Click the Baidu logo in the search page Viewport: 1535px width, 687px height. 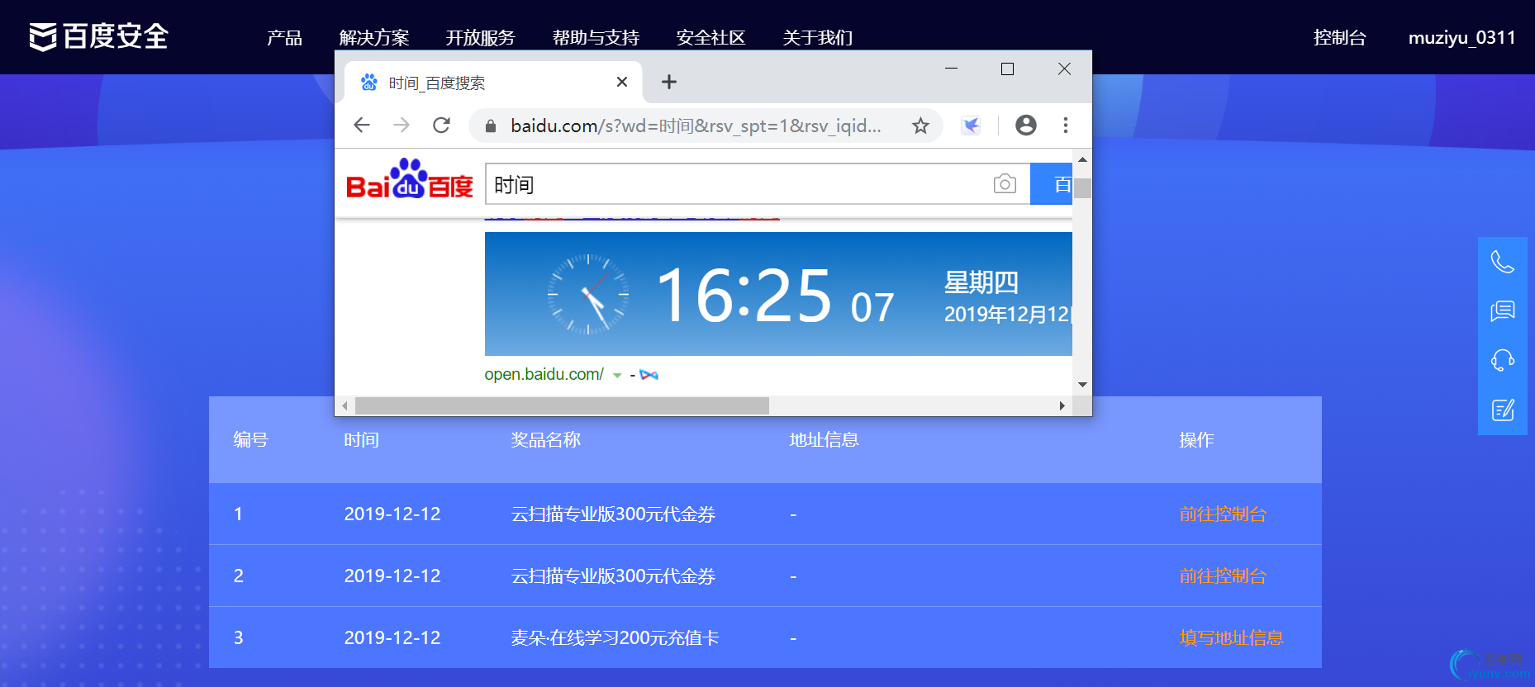(409, 179)
